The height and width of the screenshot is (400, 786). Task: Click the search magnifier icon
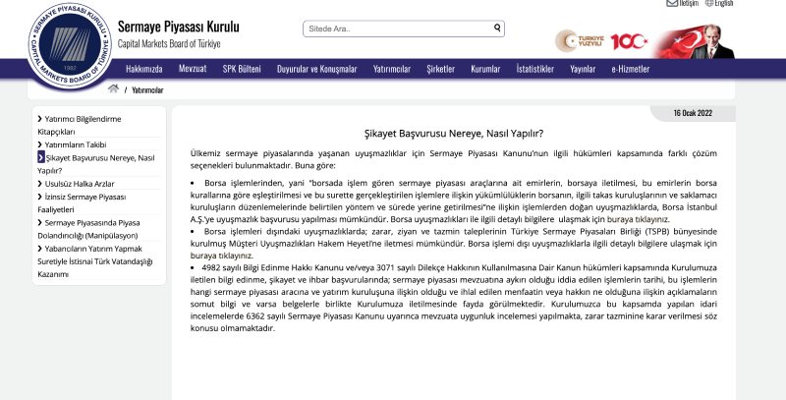(x=497, y=29)
